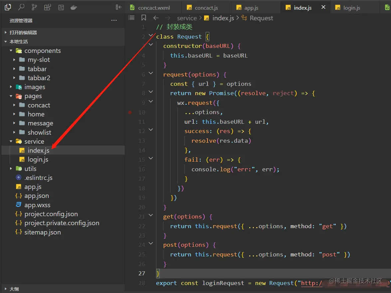Viewport: 391px width, 293px height.
Task: Open project.private.config.json file
Action: click(x=62, y=223)
